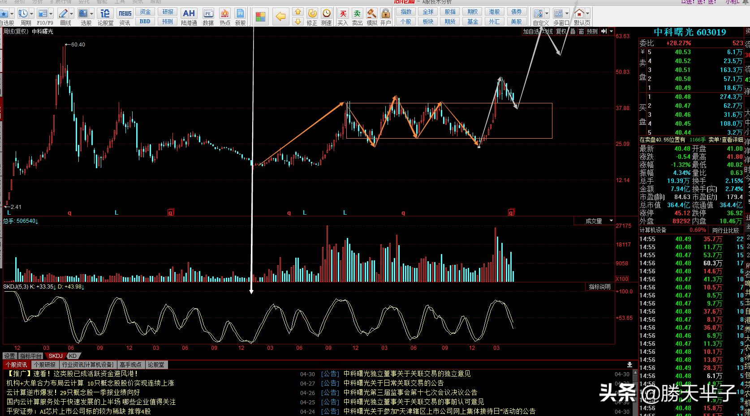Open the 周期 period dropdown arrow
The image size is (750, 416).
click(31, 14)
